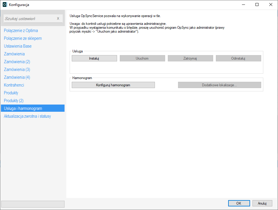Open the first Zamówienia section
Image resolution: width=278 pixels, height=210 pixels.
14,54
